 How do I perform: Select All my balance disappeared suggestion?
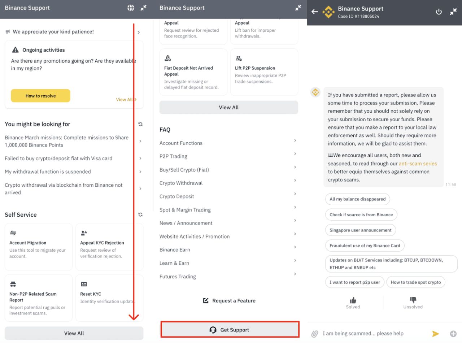(x=358, y=199)
